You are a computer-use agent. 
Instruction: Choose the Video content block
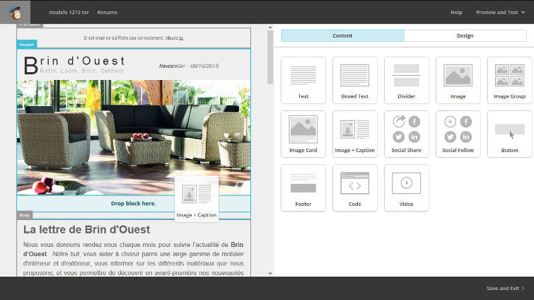coord(406,188)
